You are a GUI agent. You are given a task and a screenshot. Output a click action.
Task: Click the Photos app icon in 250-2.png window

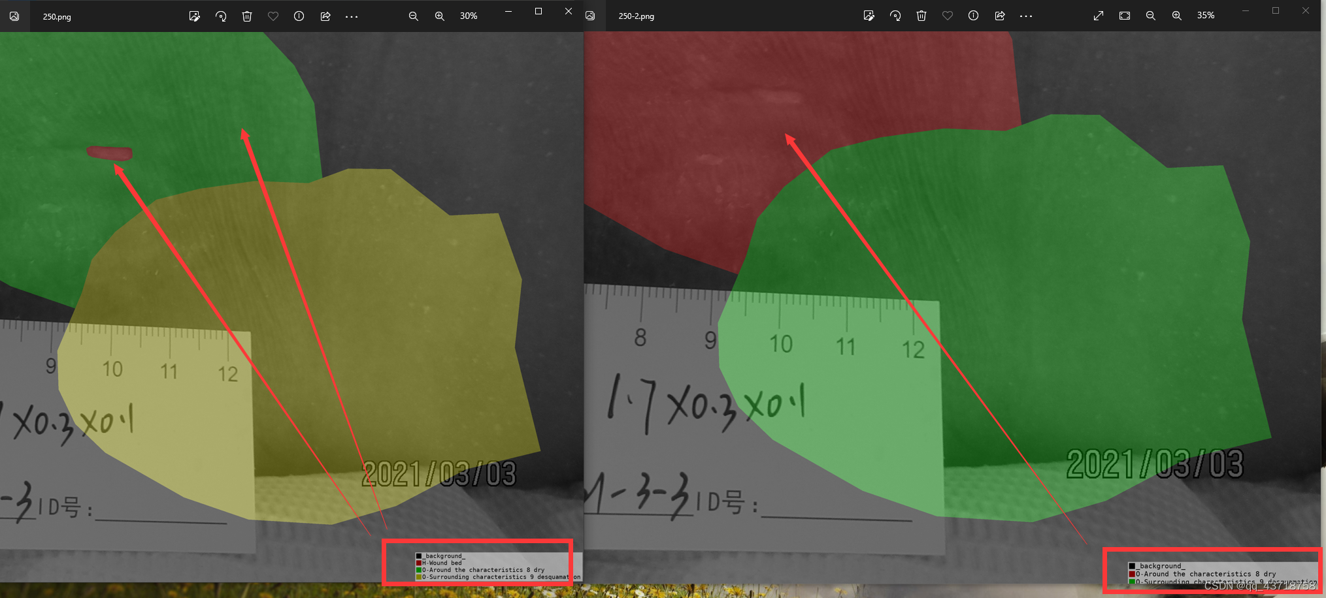coord(590,16)
